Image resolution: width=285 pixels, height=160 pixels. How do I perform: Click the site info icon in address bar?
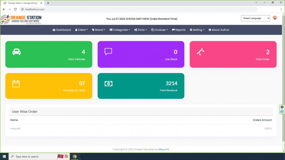click(x=22, y=9)
